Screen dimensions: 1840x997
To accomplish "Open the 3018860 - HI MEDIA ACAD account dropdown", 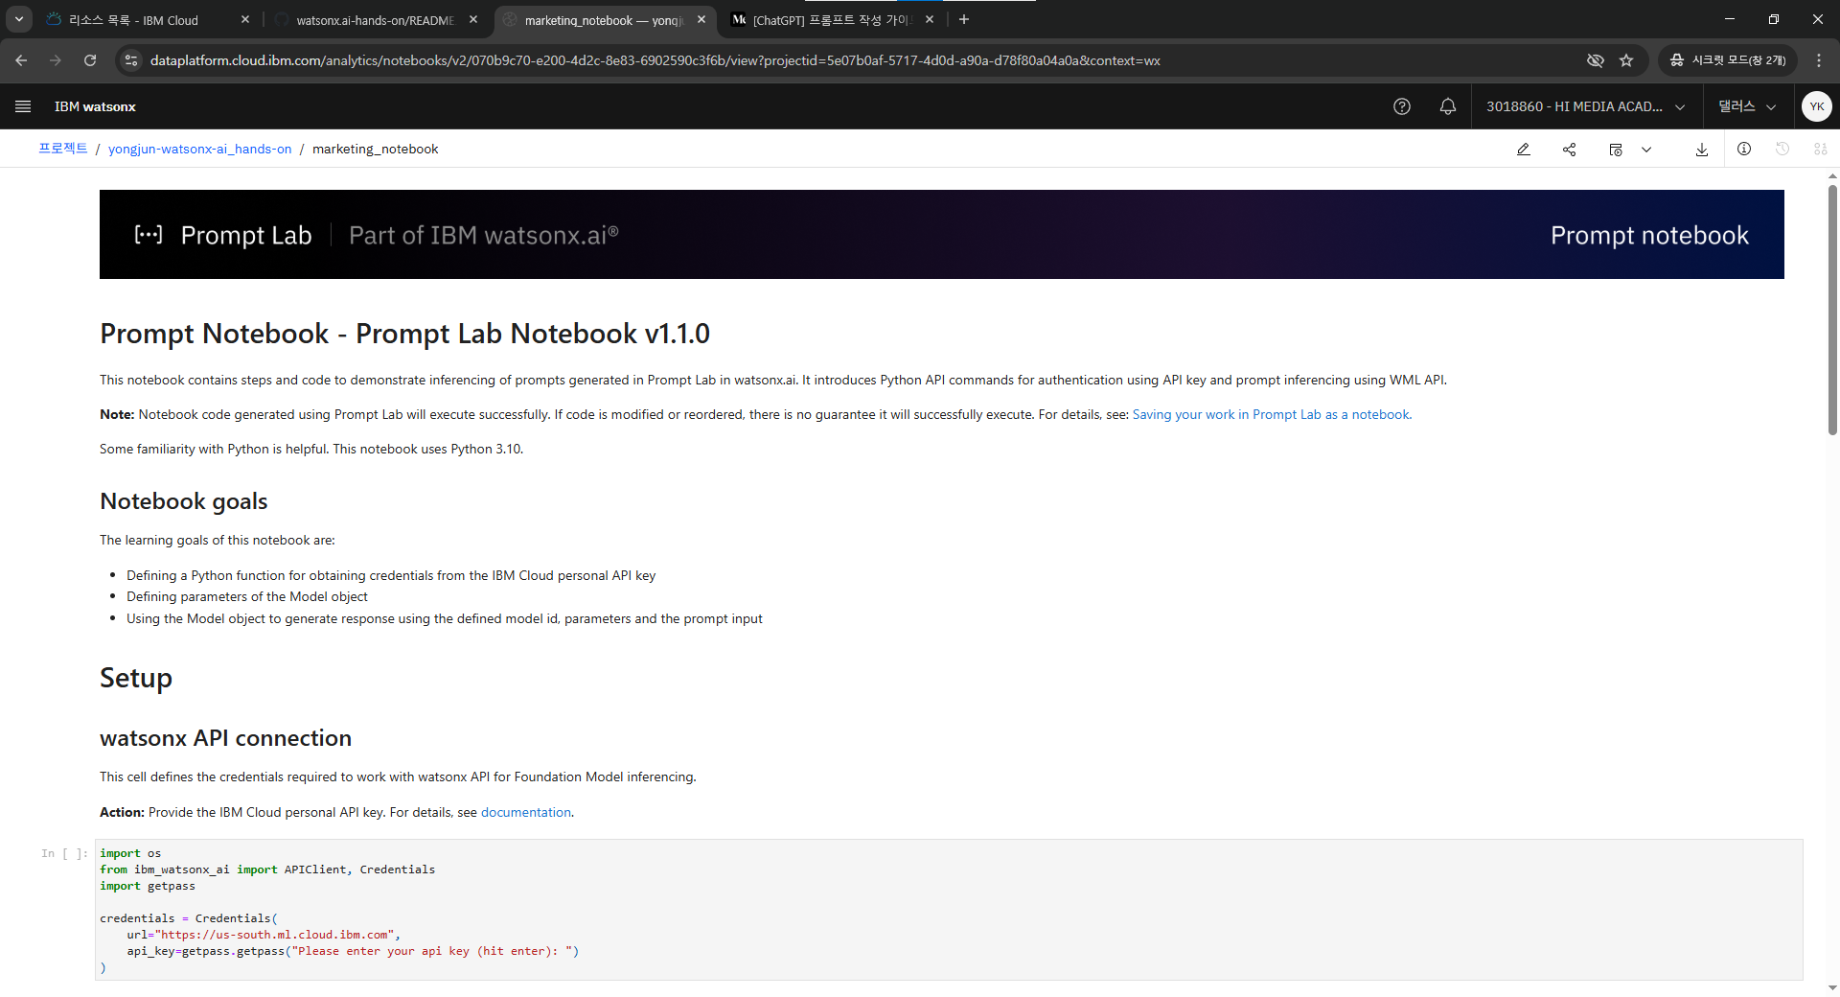I will 1586,106.
